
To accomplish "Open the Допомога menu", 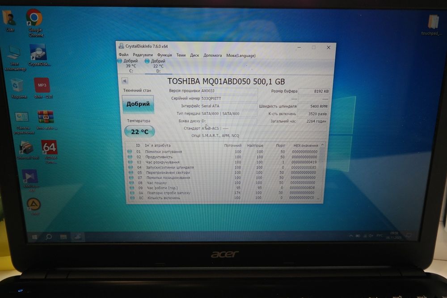I will point(212,55).
